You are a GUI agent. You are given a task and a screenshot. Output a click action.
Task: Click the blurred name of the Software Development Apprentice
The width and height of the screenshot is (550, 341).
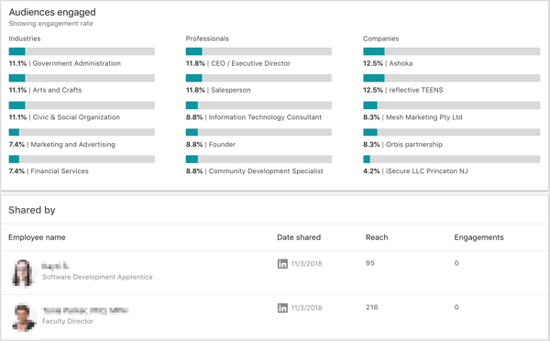(55, 266)
